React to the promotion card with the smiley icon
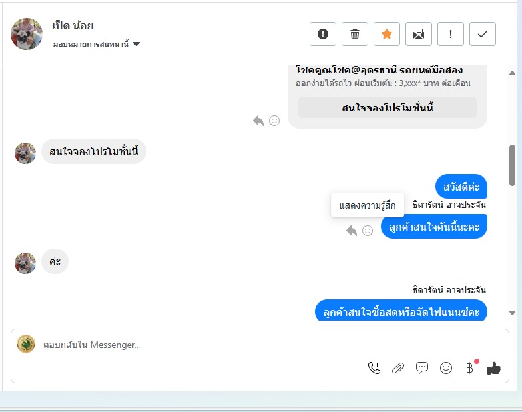522x412 pixels. (274, 120)
